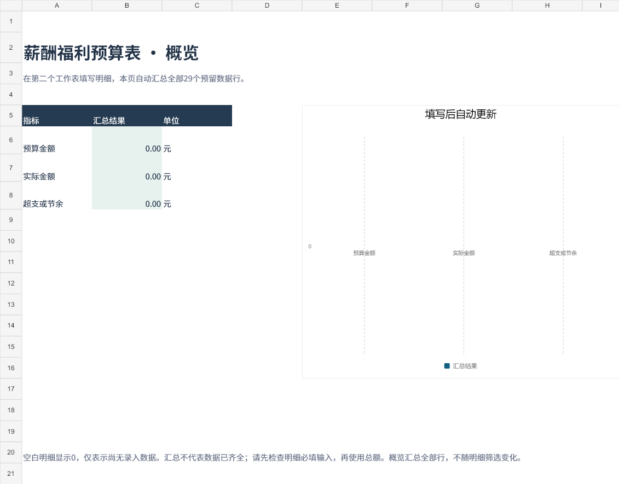Select the 0.00 value for 实际金额
The width and height of the screenshot is (619, 484).
[x=127, y=168]
